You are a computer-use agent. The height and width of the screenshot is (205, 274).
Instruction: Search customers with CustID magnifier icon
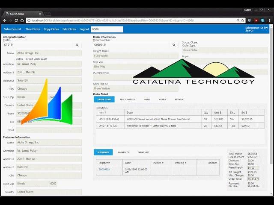(x=77, y=45)
